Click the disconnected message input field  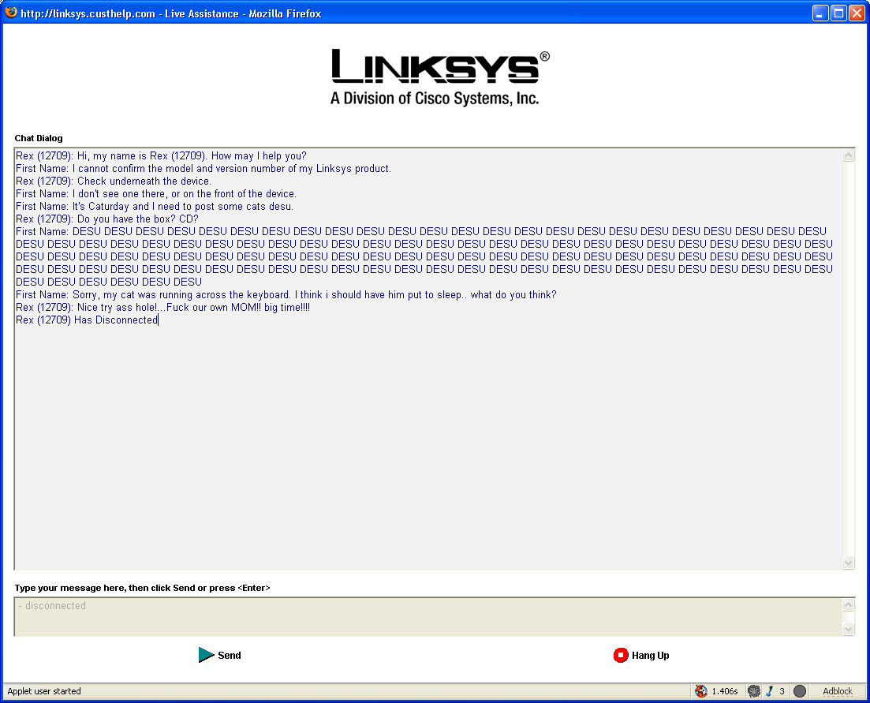(428, 616)
